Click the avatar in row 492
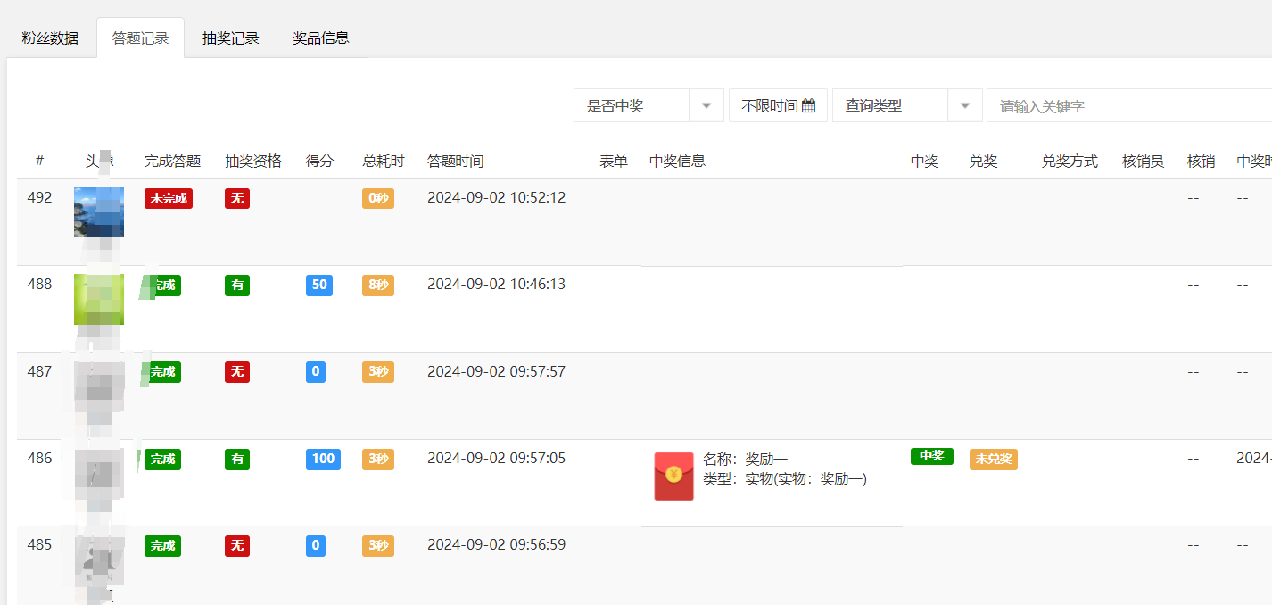 (99, 212)
